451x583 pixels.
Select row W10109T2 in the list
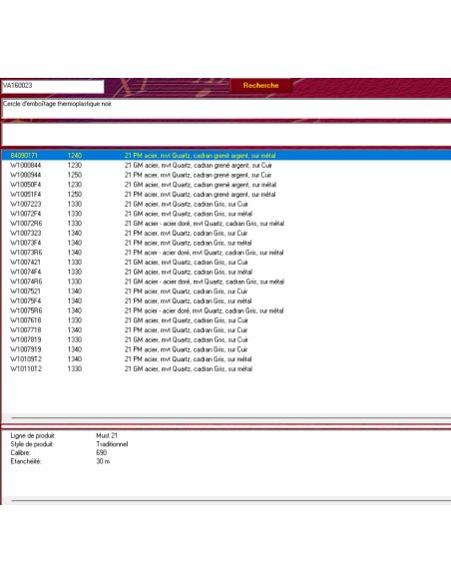click(226, 358)
